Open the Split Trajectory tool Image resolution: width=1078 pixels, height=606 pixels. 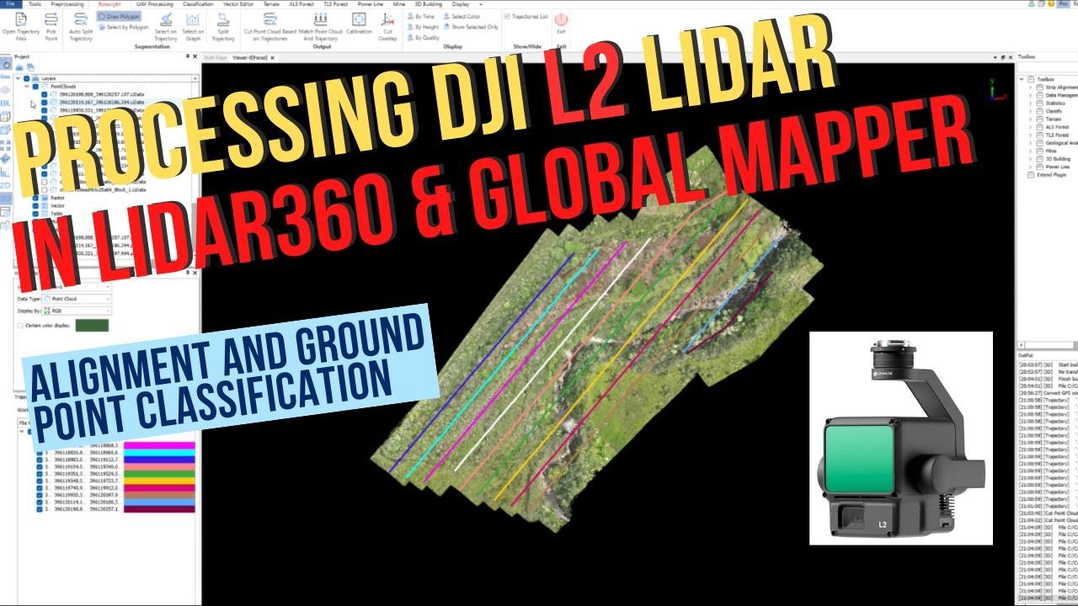click(x=223, y=27)
